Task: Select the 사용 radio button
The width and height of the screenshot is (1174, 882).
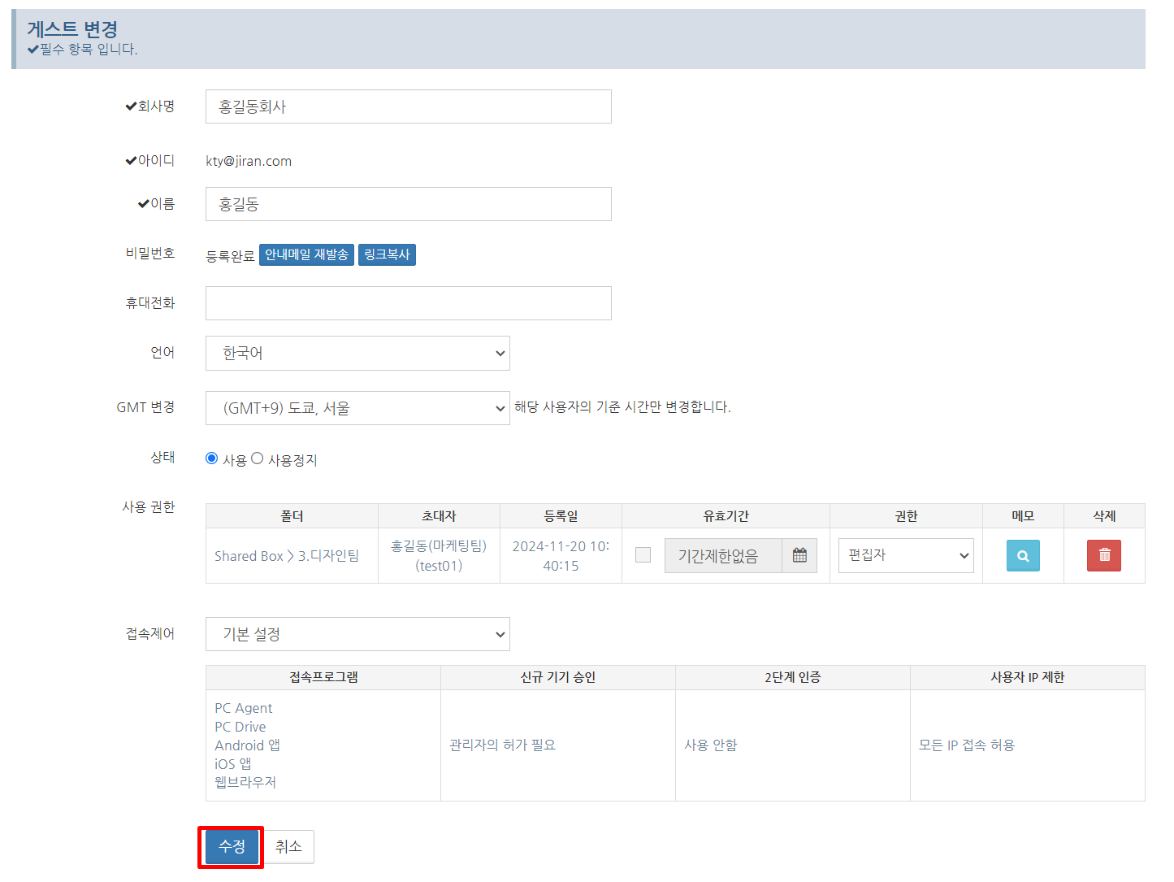Action: (x=212, y=458)
